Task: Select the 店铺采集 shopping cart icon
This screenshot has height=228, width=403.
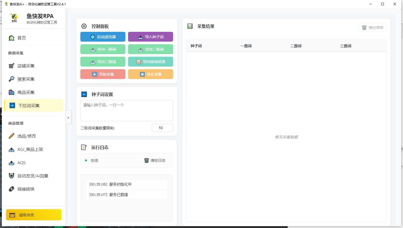Action: click(x=11, y=66)
